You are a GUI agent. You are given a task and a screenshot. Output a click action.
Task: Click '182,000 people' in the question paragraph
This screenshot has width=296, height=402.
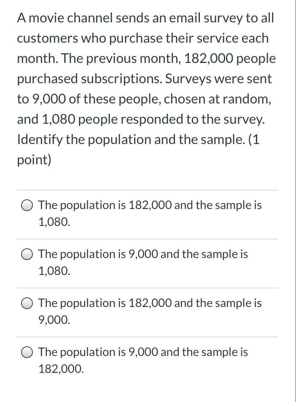coord(230,59)
